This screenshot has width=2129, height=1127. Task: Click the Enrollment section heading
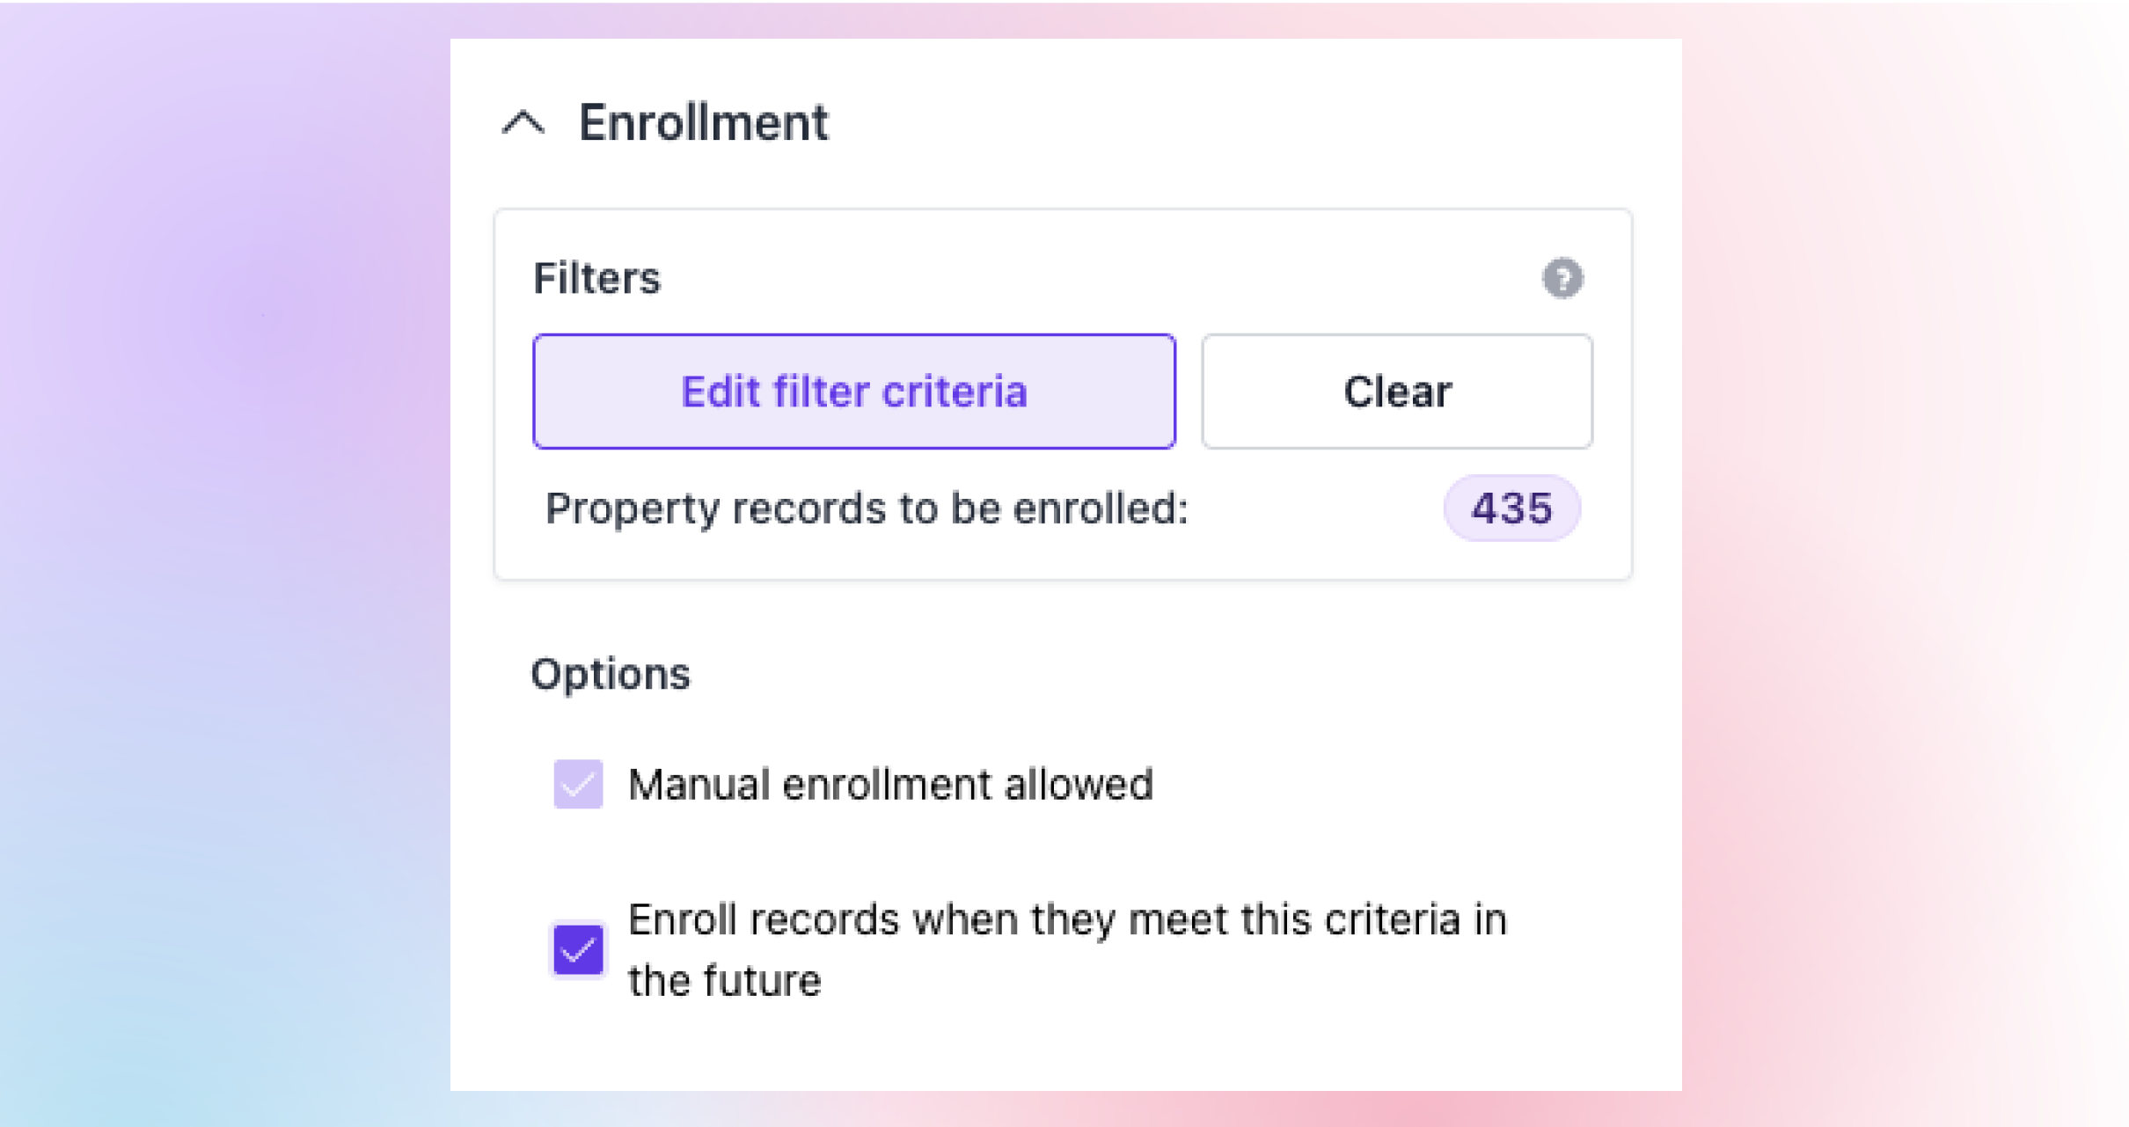click(703, 123)
